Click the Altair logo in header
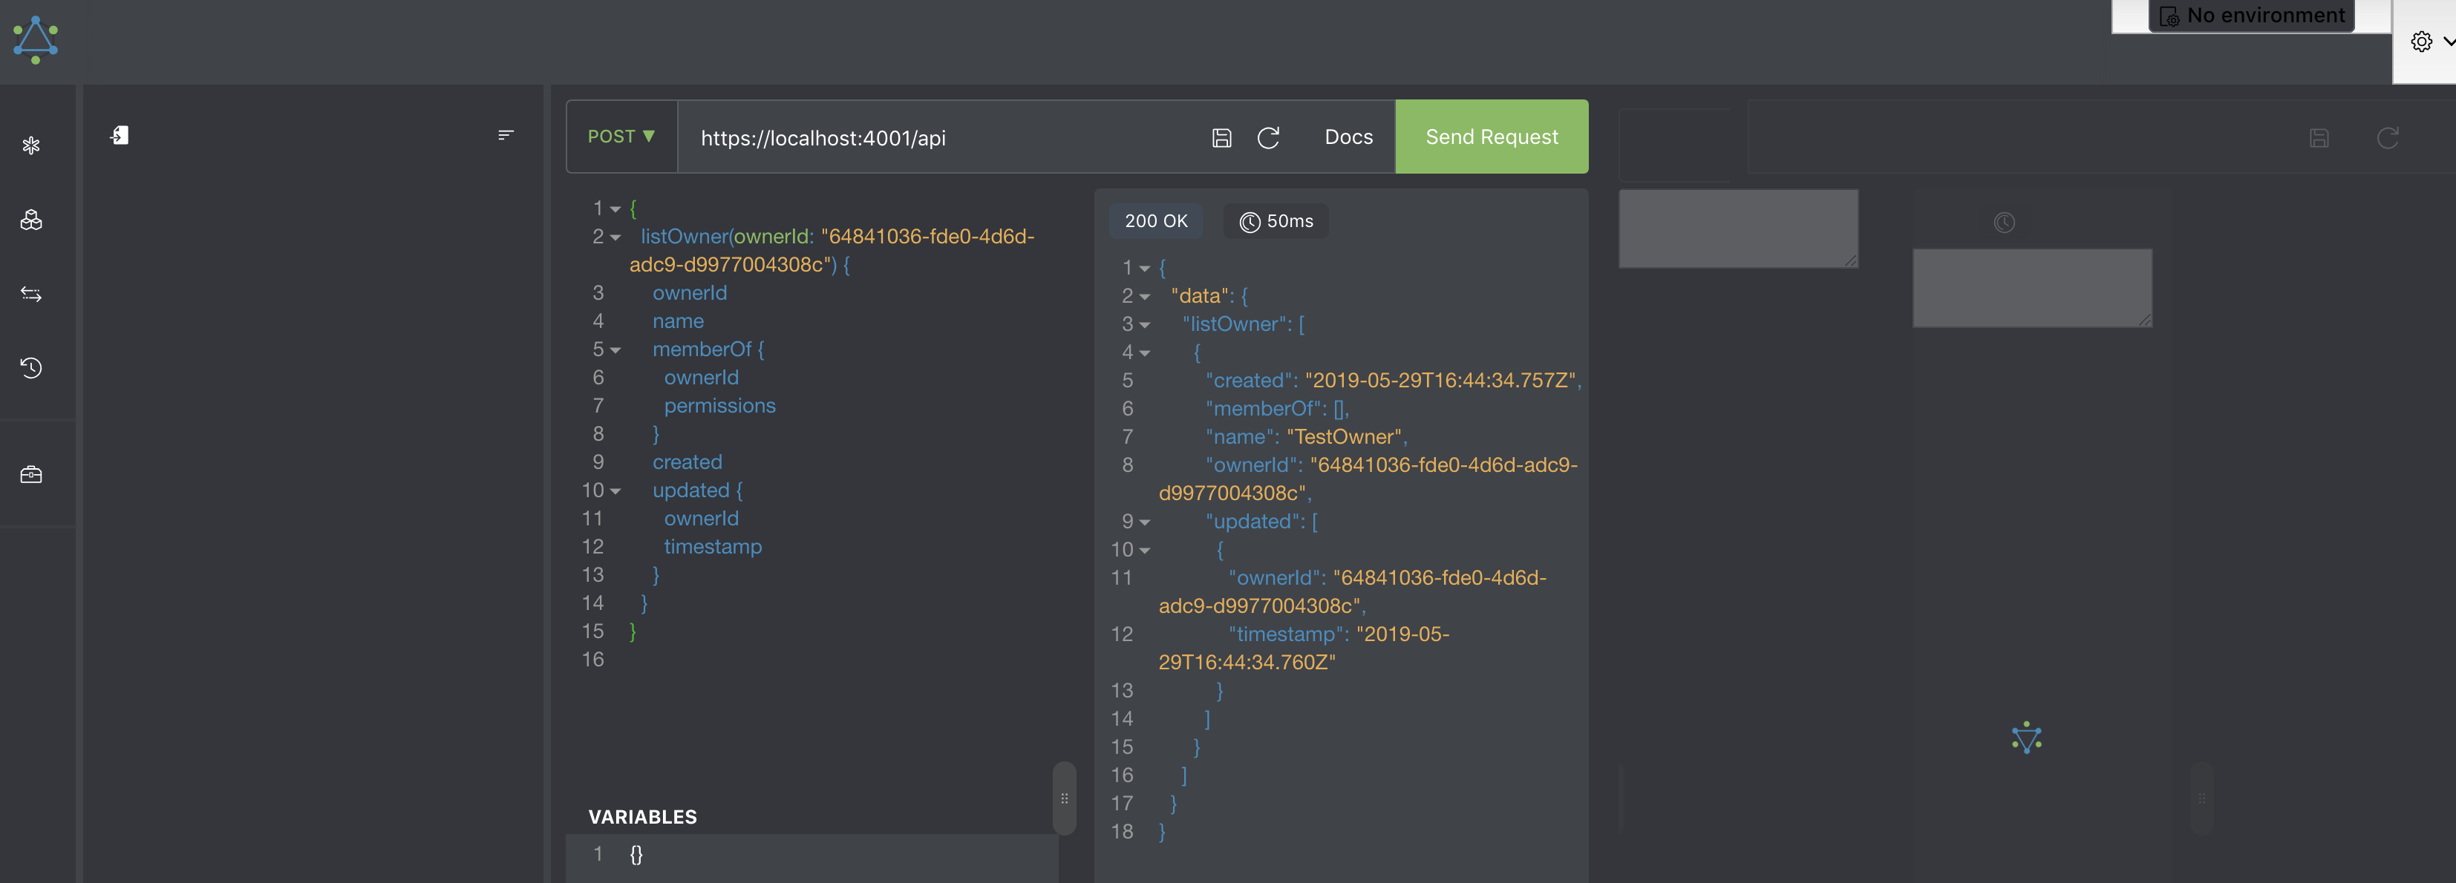 pos(36,40)
